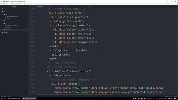Click the shield security tray icon
Image resolution: width=178 pixels, height=100 pixels.
coord(145,99)
